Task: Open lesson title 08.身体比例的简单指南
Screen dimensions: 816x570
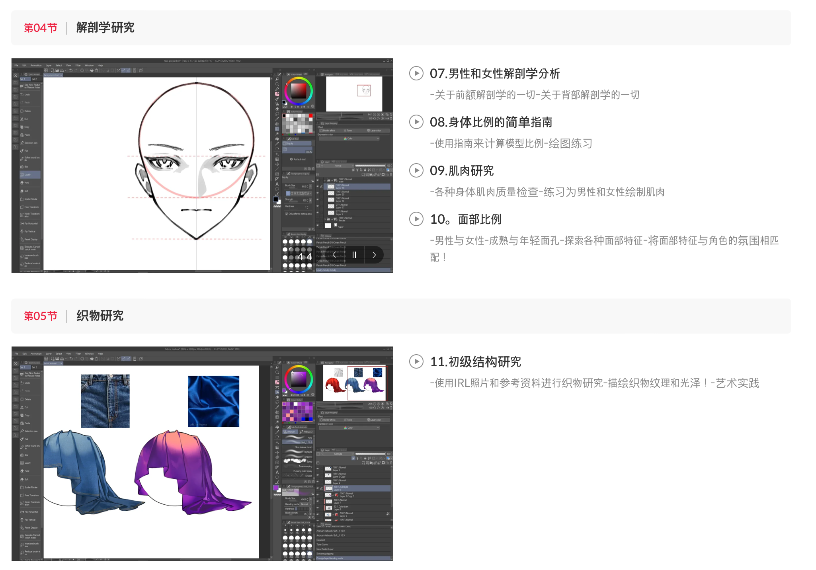Action: 491,122
